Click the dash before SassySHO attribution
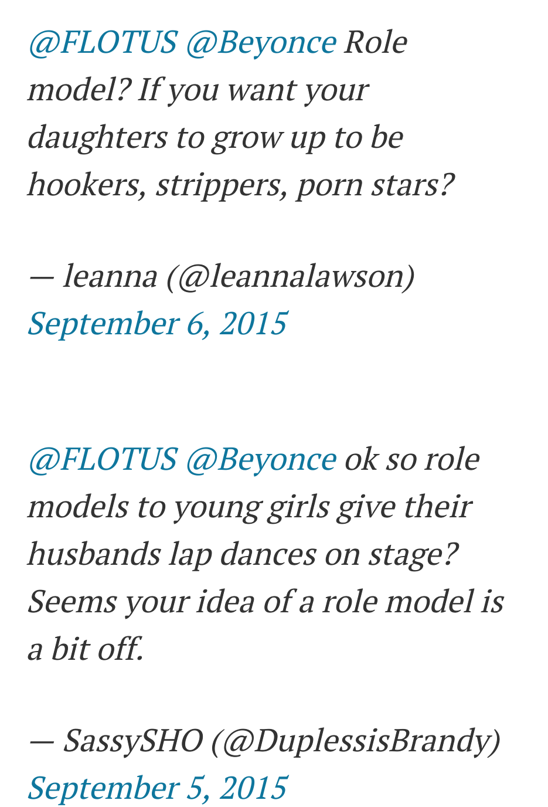This screenshot has height=807, width=548. (41, 741)
